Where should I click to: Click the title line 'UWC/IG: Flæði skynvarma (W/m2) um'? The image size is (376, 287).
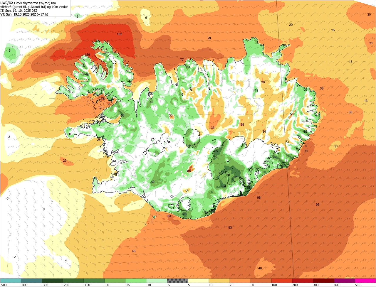[28, 3]
